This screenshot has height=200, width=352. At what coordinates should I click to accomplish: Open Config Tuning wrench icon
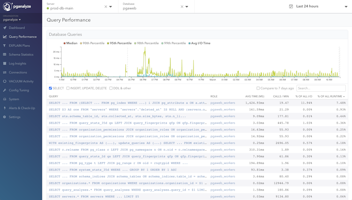tap(5, 90)
